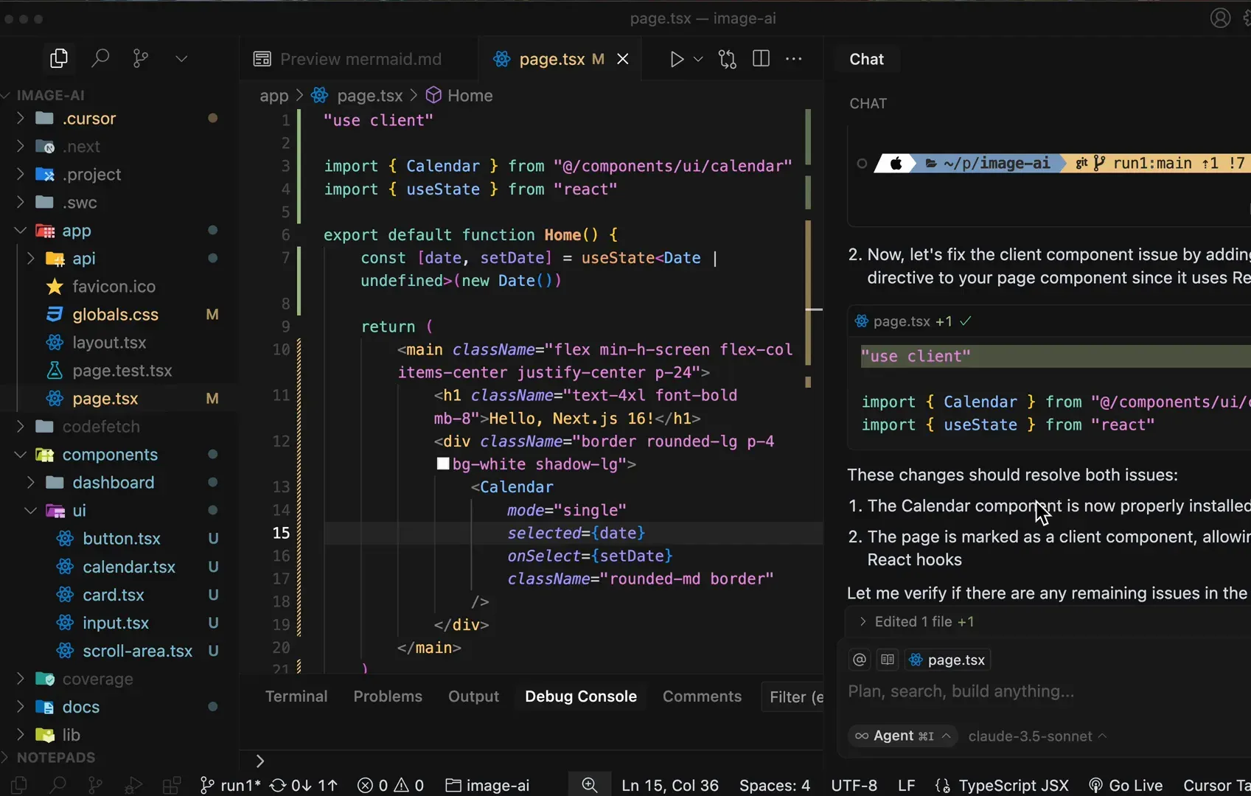1251x796 pixels.
Task: Open the run options dropdown arrow
Action: 698,59
